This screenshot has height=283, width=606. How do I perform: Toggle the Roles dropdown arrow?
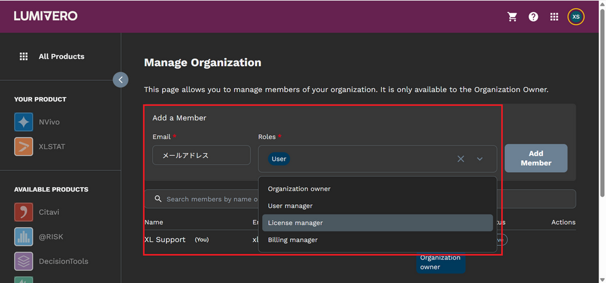pos(480,159)
